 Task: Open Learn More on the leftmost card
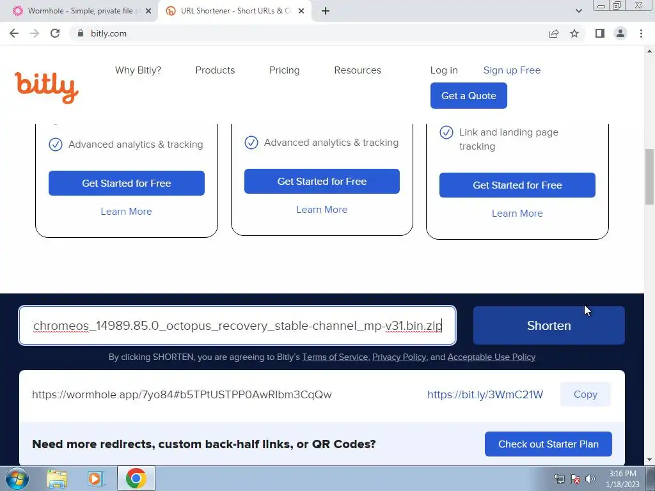(126, 211)
